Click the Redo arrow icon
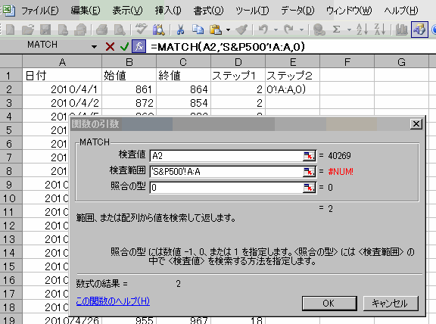This screenshot has width=436, height=324. click(288, 30)
